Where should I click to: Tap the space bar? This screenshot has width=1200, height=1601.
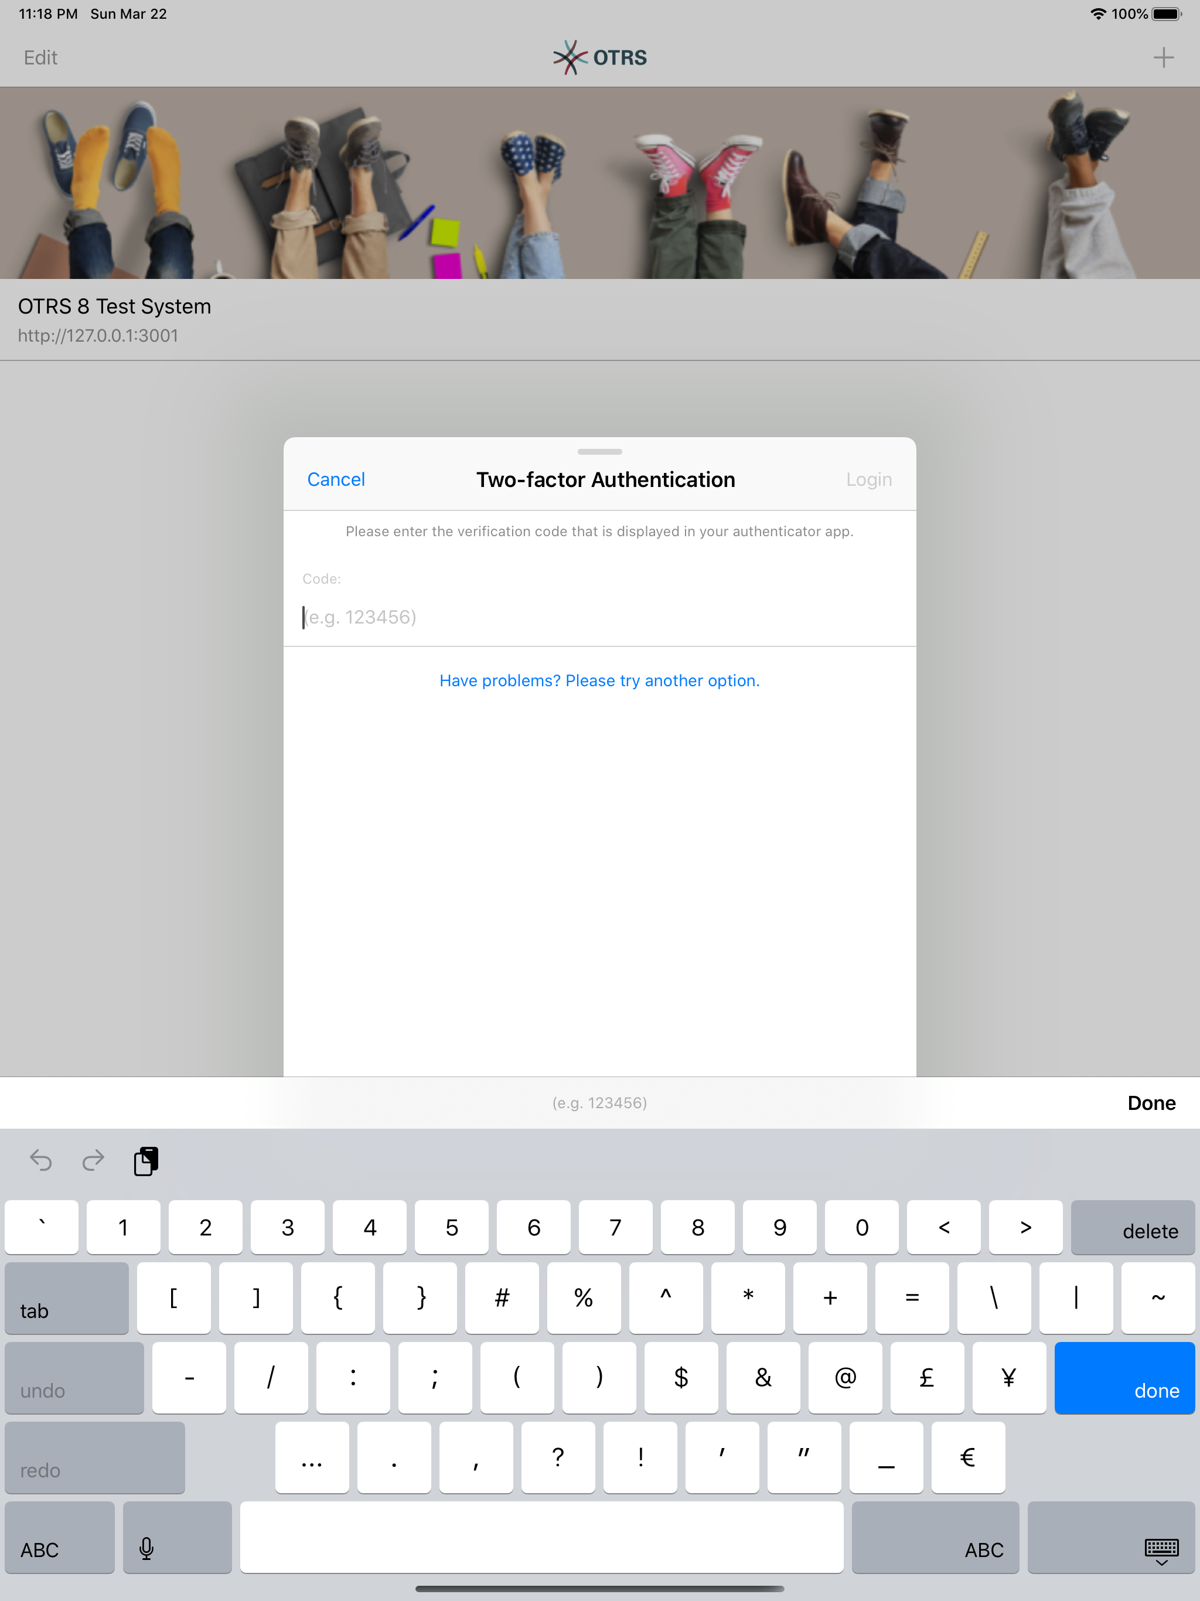[x=541, y=1537]
